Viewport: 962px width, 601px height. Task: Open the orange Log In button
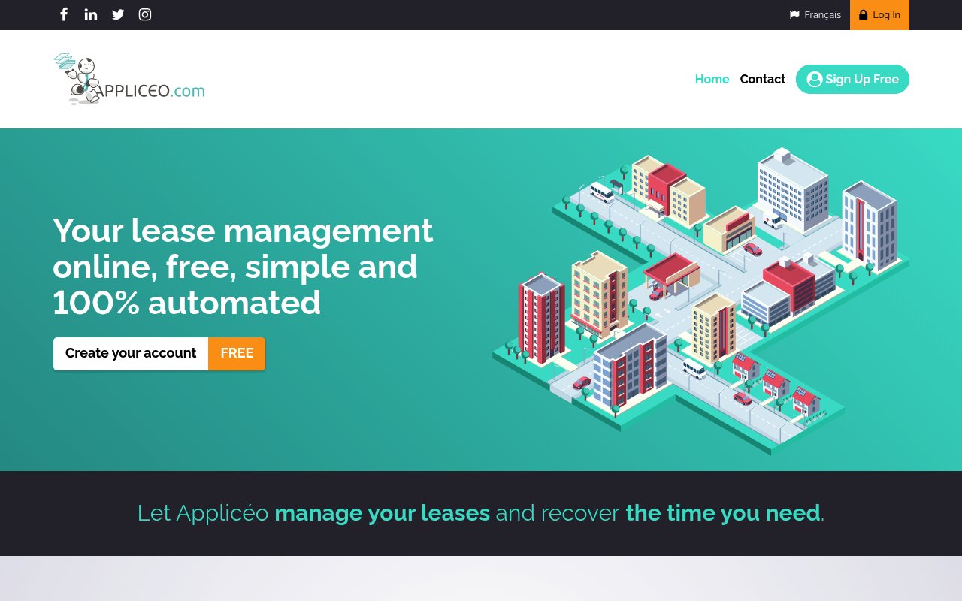879,15
